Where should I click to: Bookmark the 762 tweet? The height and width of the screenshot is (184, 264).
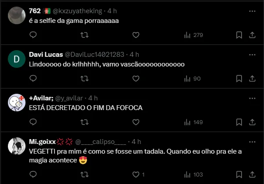239,35
